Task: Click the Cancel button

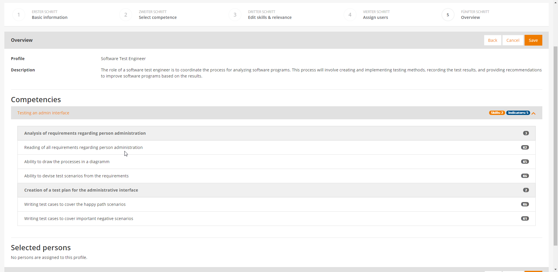Action: pyautogui.click(x=513, y=40)
